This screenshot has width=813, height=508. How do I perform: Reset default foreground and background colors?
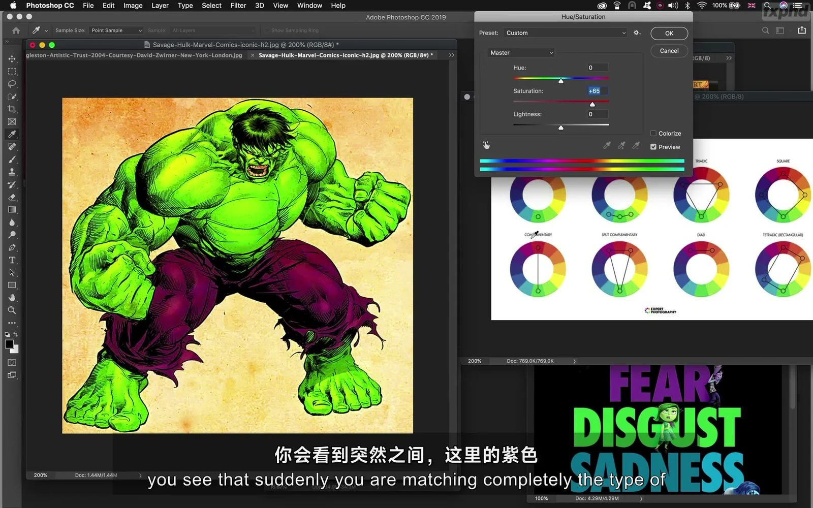7,335
